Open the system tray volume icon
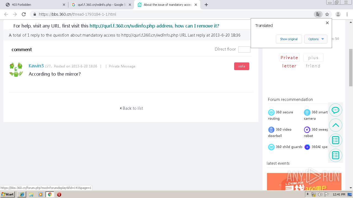The width and height of the screenshot is (353, 198). click(x=320, y=194)
